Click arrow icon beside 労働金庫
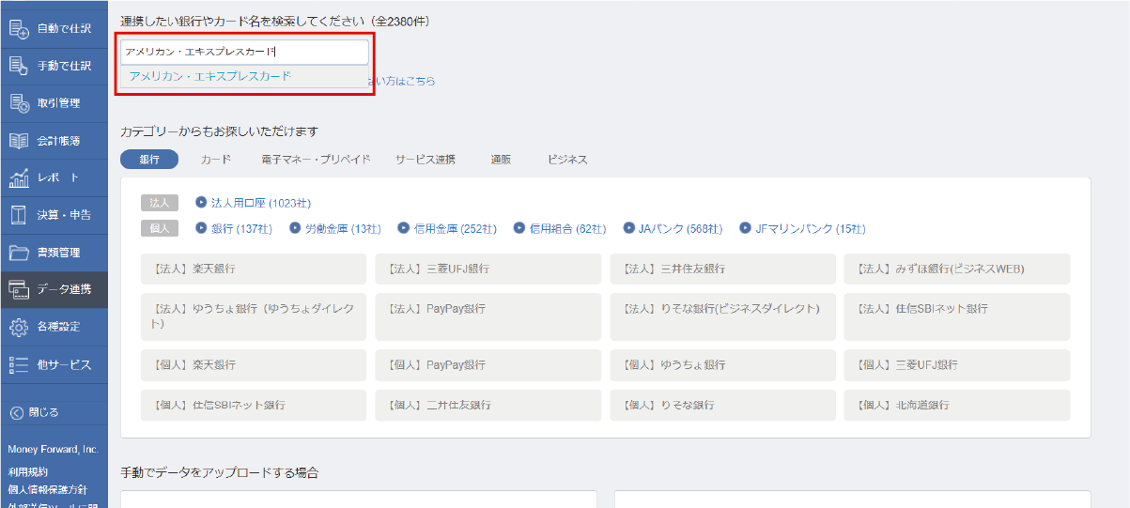The image size is (1130, 508). pos(295,228)
